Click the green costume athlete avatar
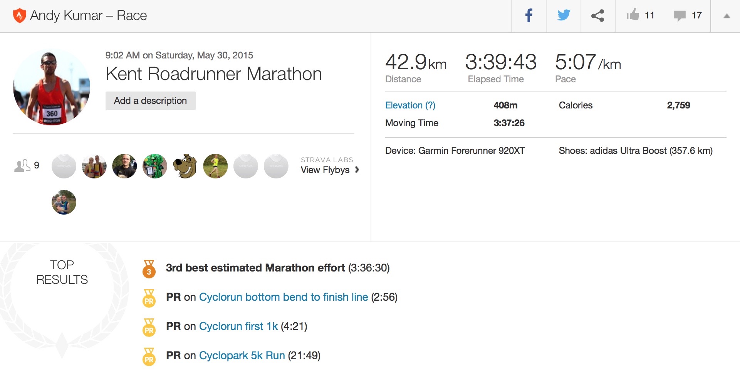 (155, 166)
